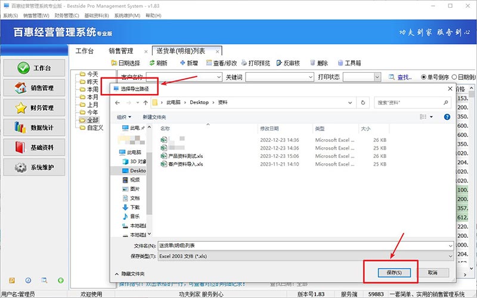
Task: Click 此电脑 in breadcrumb path
Action: [174, 103]
